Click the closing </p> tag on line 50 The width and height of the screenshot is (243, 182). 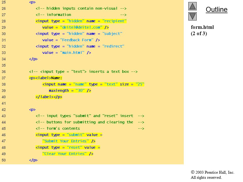[x=33, y=160]
